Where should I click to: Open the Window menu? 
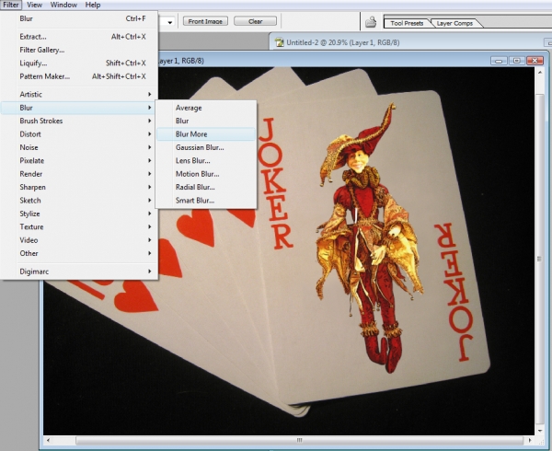click(63, 5)
